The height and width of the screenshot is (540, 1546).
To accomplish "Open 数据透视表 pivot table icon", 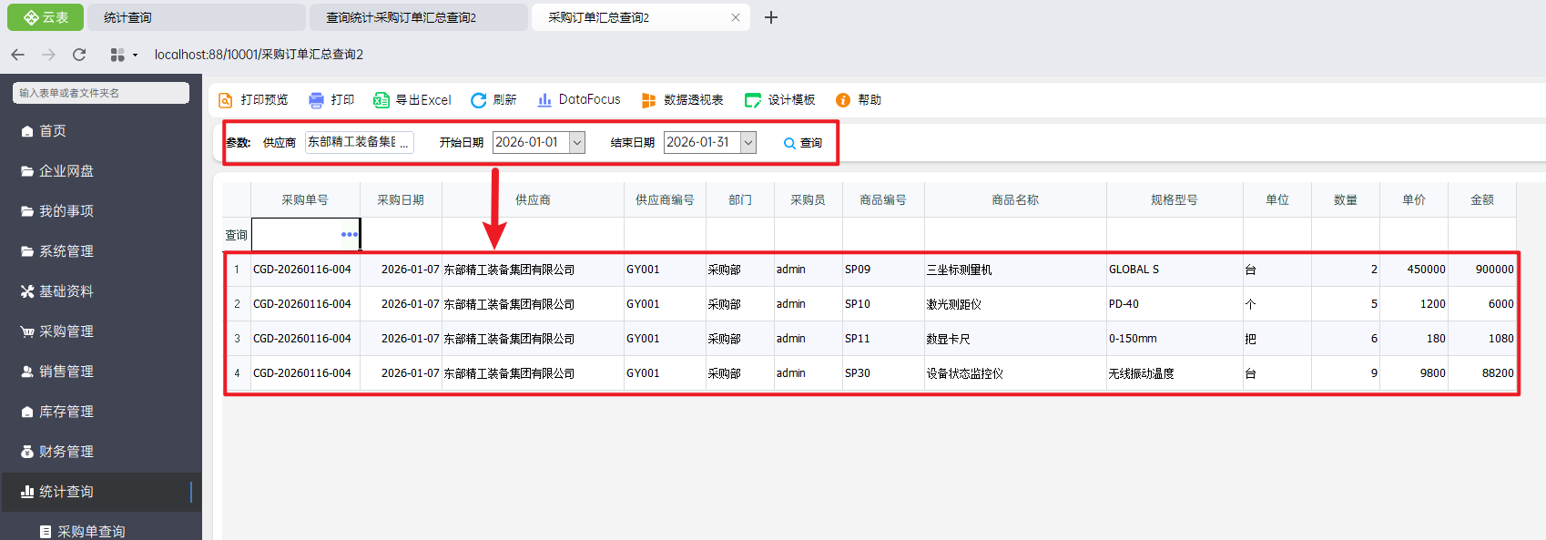I will [649, 100].
